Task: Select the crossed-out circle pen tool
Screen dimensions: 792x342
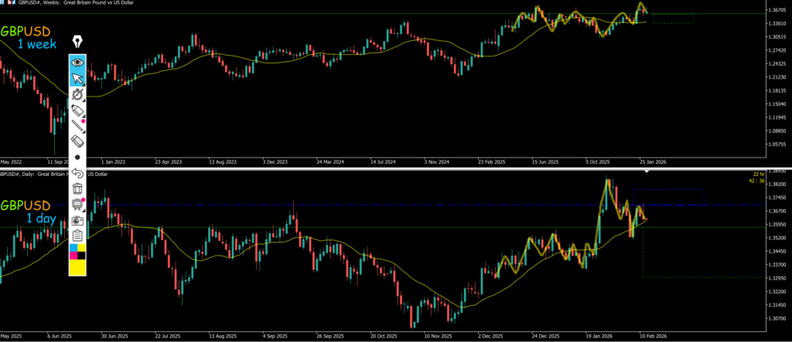Action: point(77,94)
